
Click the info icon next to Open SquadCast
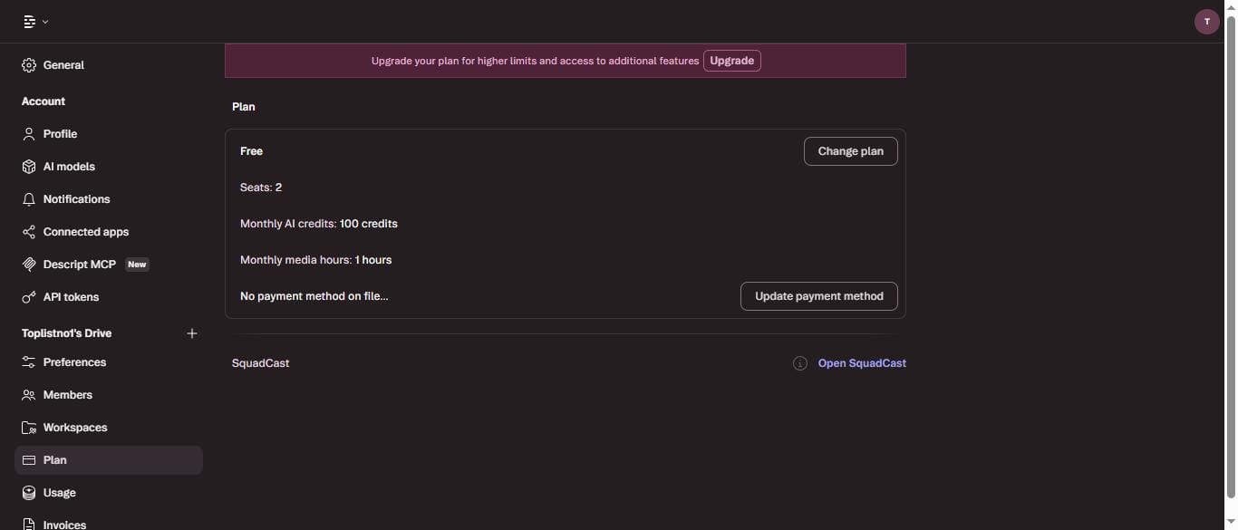click(800, 363)
